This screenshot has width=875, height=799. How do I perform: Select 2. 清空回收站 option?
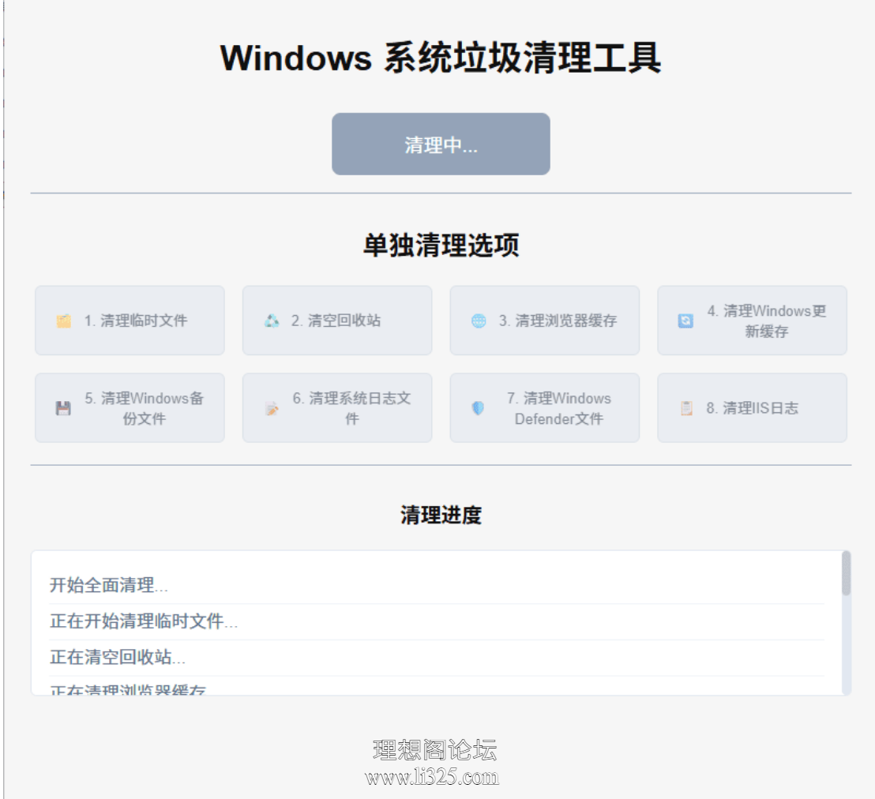[337, 321]
